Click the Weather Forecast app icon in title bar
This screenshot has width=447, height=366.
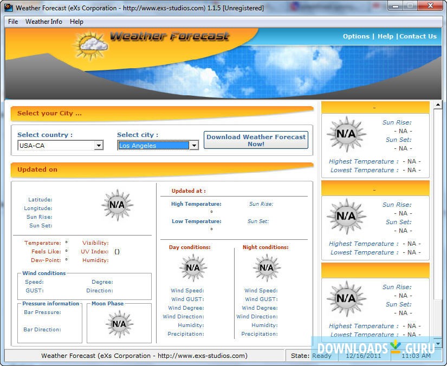pyautogui.click(x=8, y=7)
